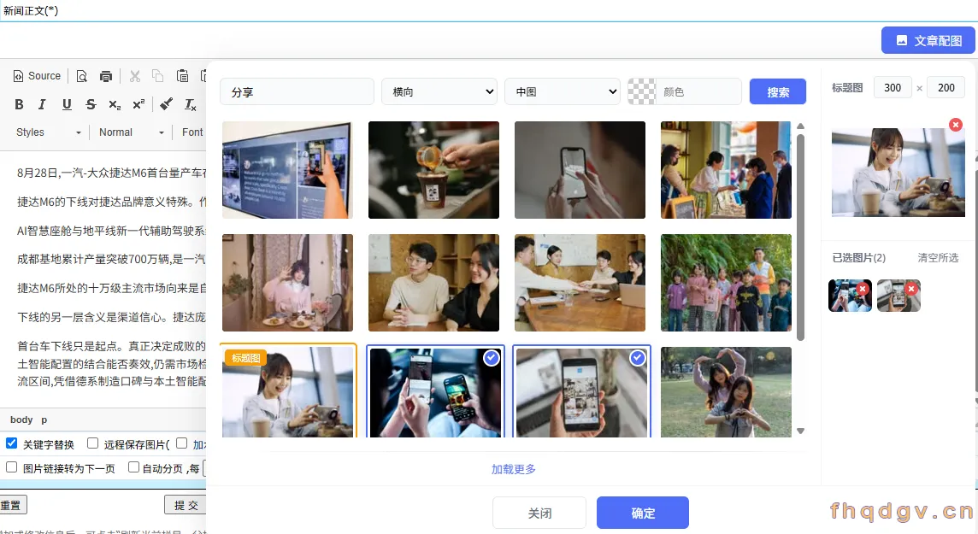
Task: Click the Source view button
Action: click(x=38, y=76)
